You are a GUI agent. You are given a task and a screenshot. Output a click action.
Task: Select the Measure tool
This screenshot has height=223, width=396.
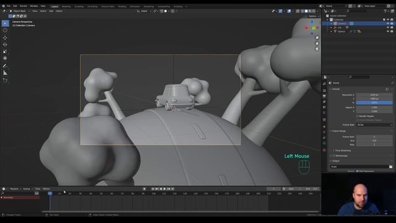tap(5, 73)
